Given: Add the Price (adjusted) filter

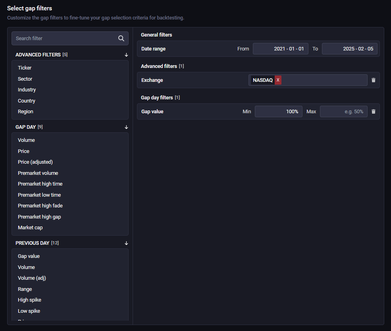Looking at the screenshot, I should [35, 162].
